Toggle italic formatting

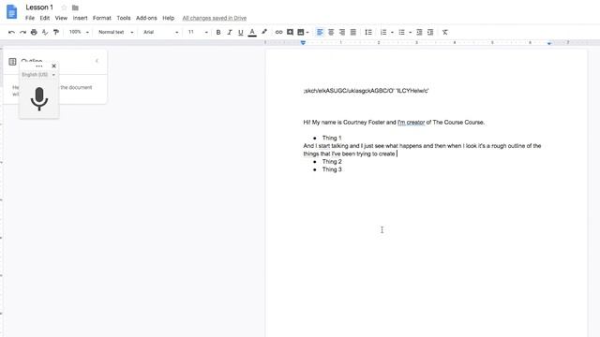coord(230,33)
